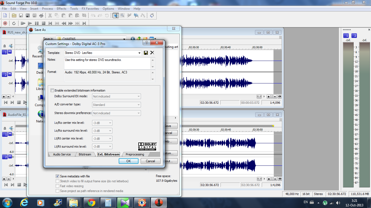Toggle Stretch video to fill output checkbox
The height and width of the screenshot is (208, 371).
point(57,181)
